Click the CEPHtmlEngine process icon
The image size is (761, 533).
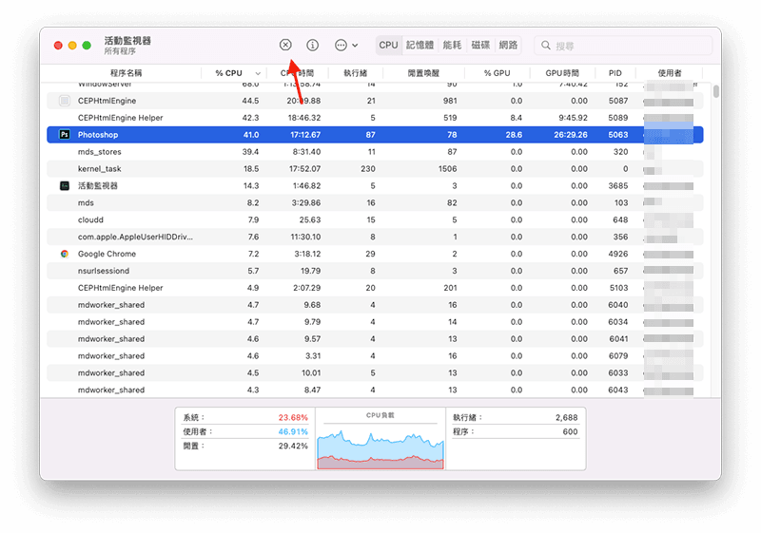(65, 101)
